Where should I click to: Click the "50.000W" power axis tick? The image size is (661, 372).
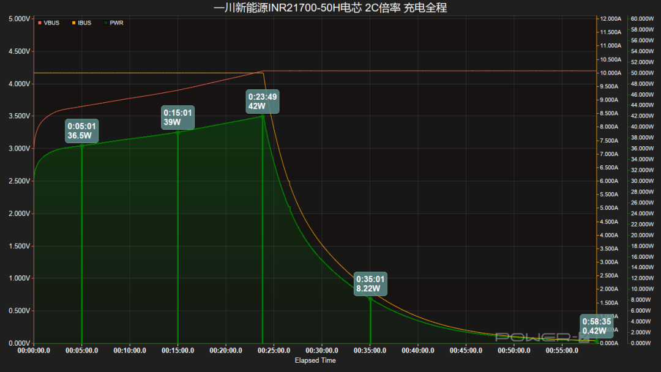point(643,73)
